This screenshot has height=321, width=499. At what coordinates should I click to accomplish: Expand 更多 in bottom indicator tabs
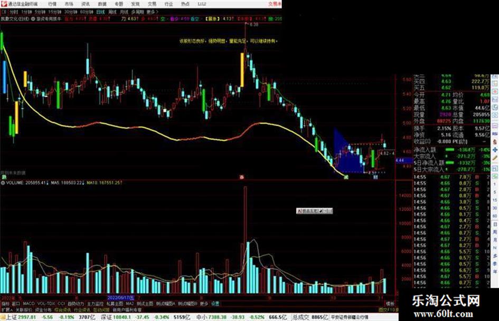tap(204, 304)
